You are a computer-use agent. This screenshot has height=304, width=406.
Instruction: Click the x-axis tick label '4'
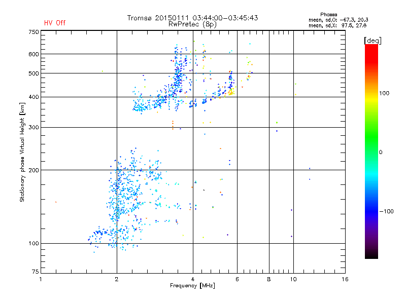coord(193,279)
